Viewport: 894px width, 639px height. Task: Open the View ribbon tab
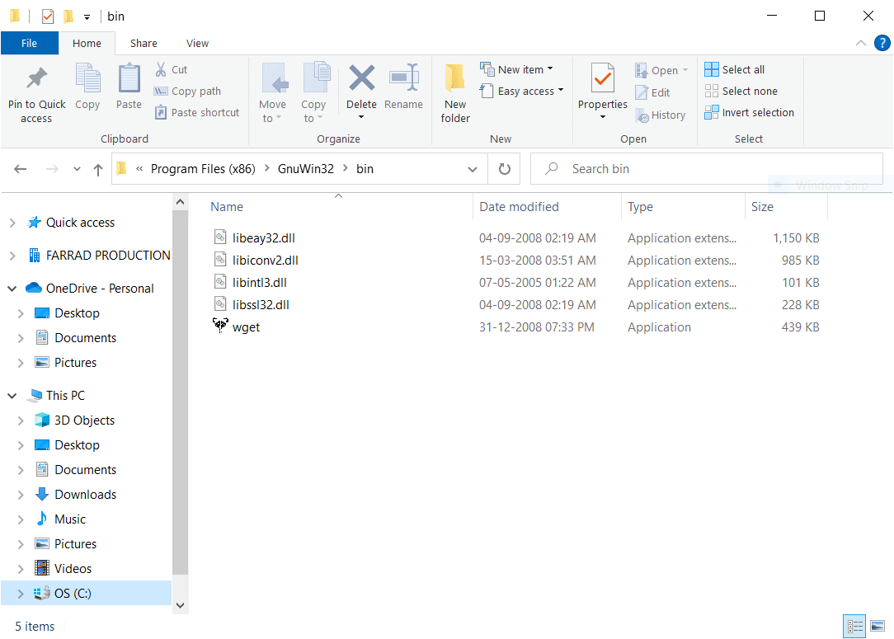(x=197, y=44)
